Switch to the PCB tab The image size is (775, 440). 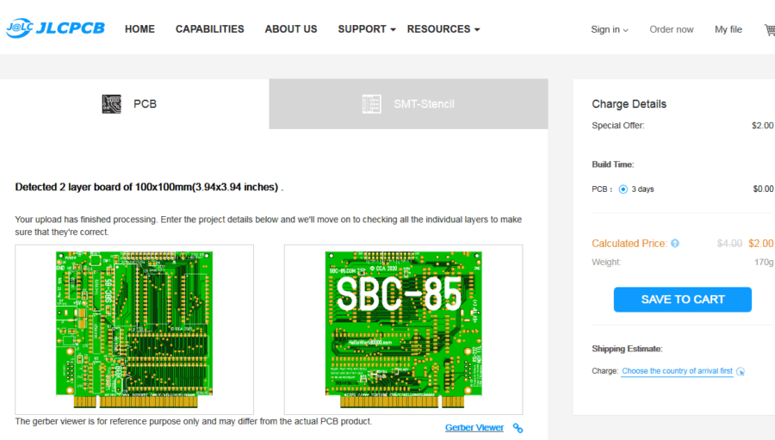point(134,104)
